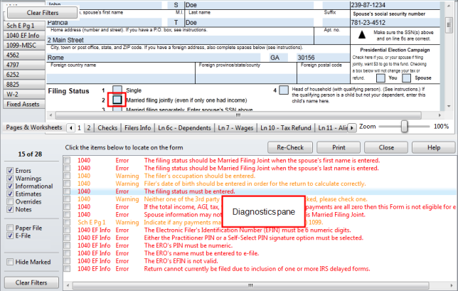
Task: Click the Print diagnostics button
Action: [x=339, y=147]
